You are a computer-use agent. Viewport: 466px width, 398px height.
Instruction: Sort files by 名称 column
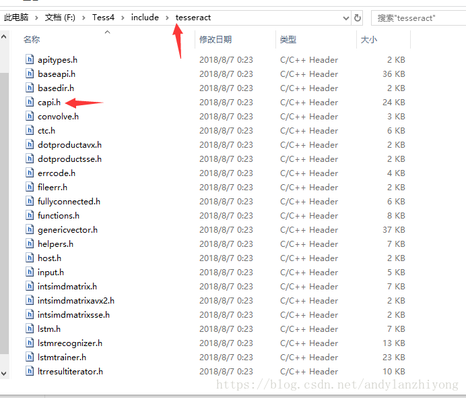[32, 39]
